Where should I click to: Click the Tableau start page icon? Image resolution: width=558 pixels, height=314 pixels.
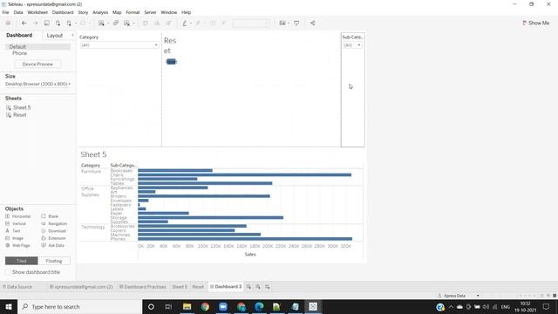[x=8, y=24]
